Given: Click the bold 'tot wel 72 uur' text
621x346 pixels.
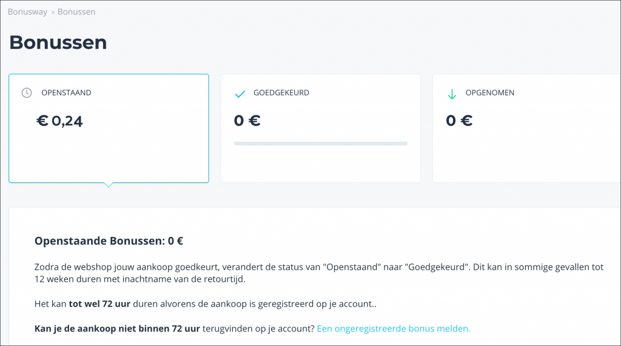Looking at the screenshot, I should pyautogui.click(x=99, y=304).
